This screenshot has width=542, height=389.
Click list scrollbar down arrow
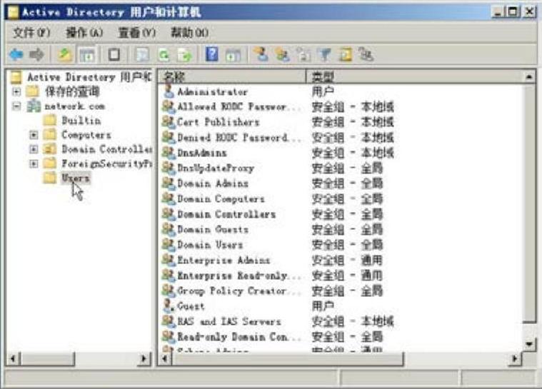[529, 344]
